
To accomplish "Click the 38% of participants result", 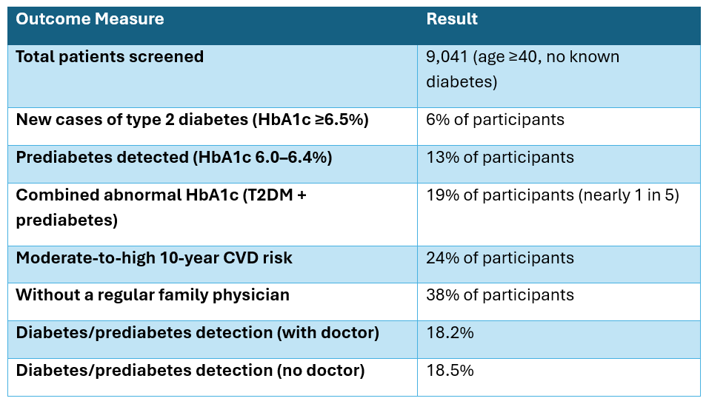I will (499, 295).
